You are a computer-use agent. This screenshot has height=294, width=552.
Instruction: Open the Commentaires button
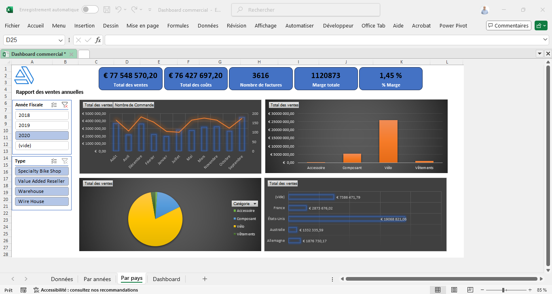[508, 25]
